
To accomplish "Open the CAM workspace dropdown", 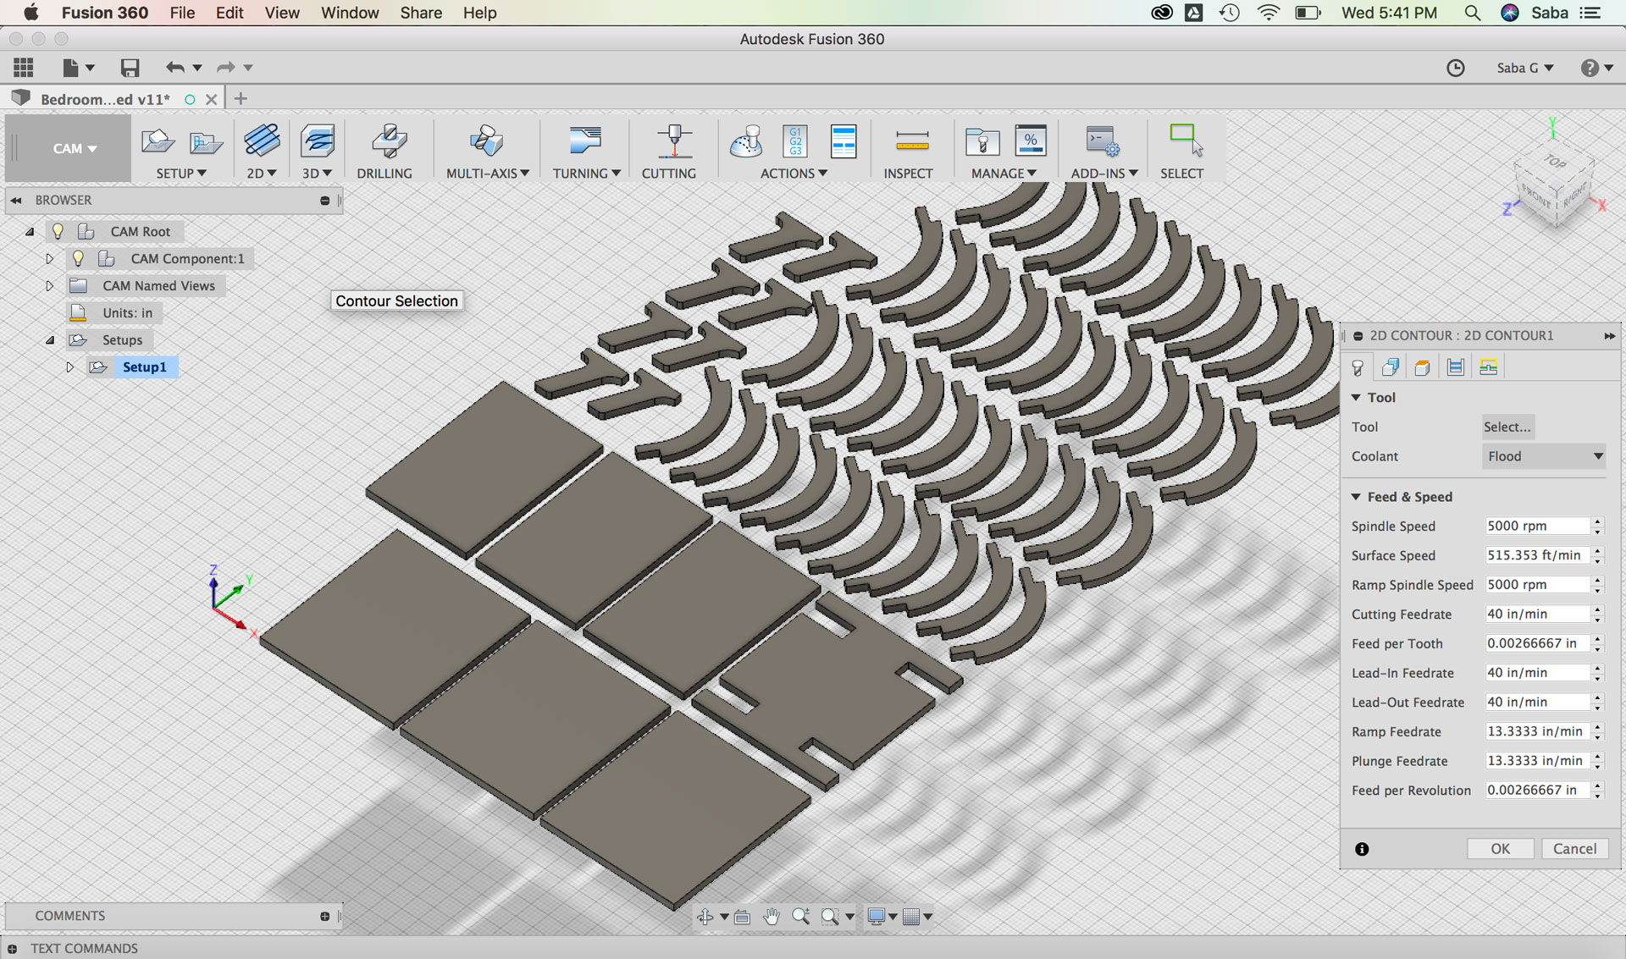I will point(74,148).
